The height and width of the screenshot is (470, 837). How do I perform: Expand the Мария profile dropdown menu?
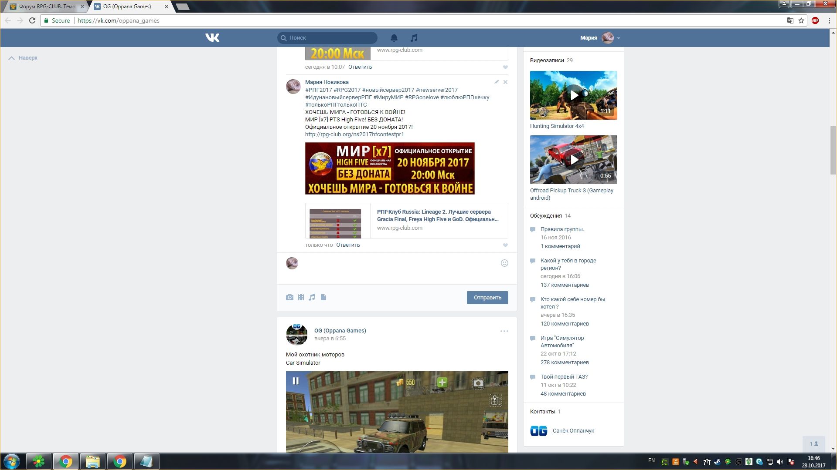click(619, 38)
